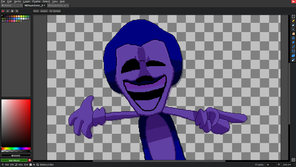The height and width of the screenshot is (167, 296).
Task: Click the mini editor icon at bottom right
Action: coord(293,160)
